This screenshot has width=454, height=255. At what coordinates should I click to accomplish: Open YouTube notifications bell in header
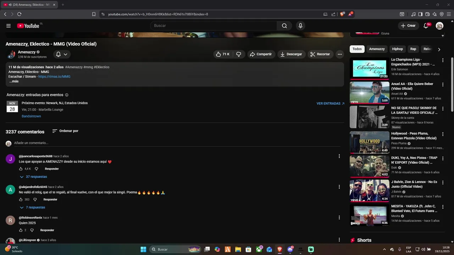[x=426, y=25]
